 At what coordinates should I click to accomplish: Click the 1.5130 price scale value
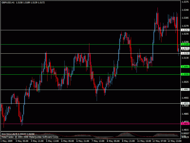[185, 58]
